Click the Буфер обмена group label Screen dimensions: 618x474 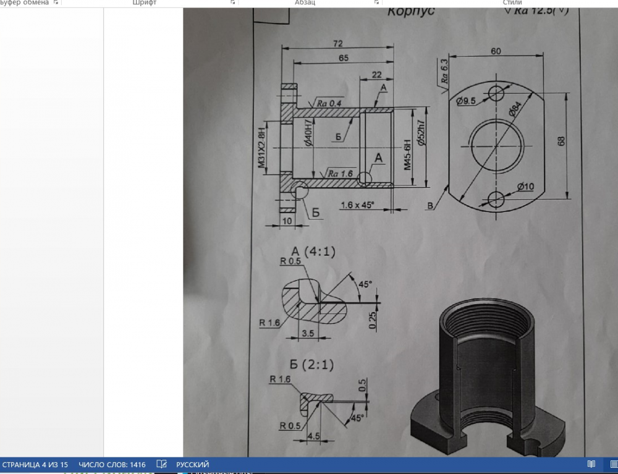(25, 2)
